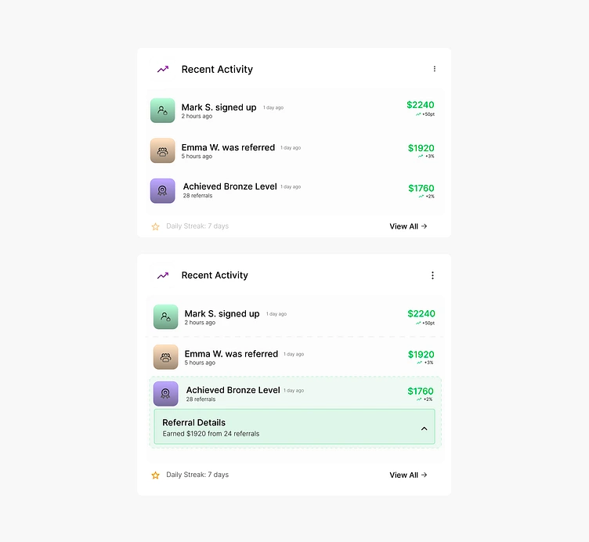Click trend arrow icon in top card header
The width and height of the screenshot is (589, 542).
[163, 69]
